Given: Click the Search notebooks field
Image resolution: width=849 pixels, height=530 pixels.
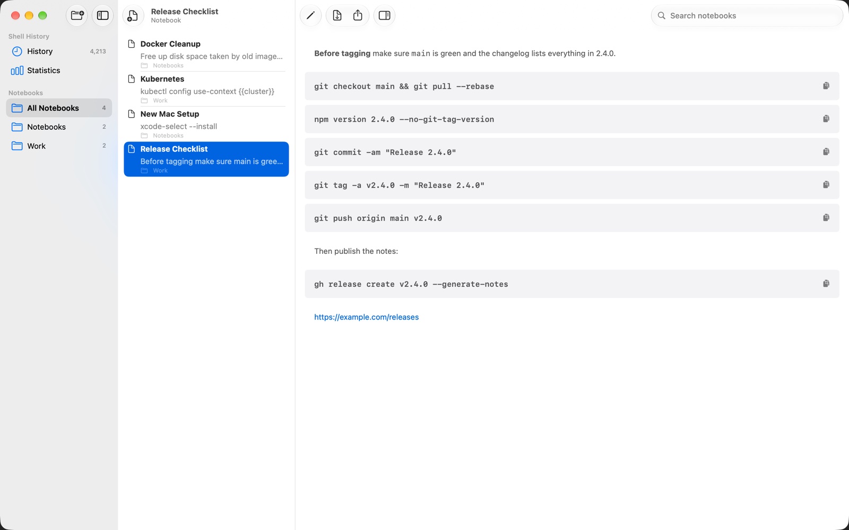Looking at the screenshot, I should coord(747,15).
